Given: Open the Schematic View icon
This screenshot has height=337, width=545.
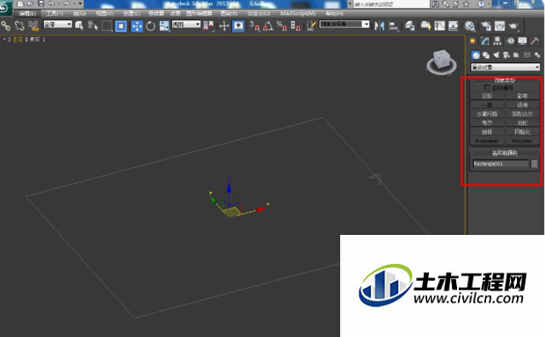Looking at the screenshot, I should (454, 26).
